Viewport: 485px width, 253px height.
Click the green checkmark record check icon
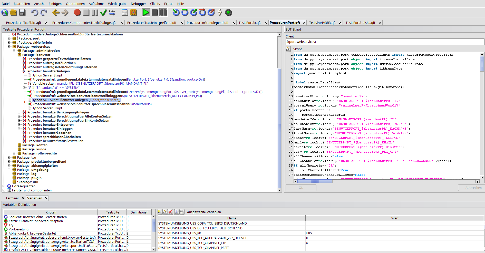point(103,13)
